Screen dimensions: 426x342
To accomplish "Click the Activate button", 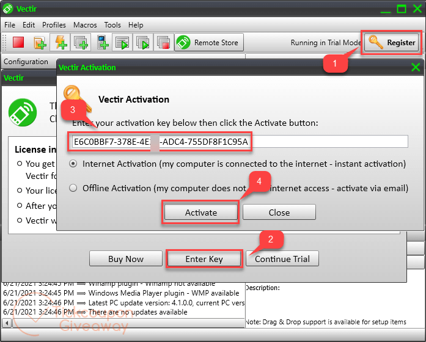I will pyautogui.click(x=200, y=213).
